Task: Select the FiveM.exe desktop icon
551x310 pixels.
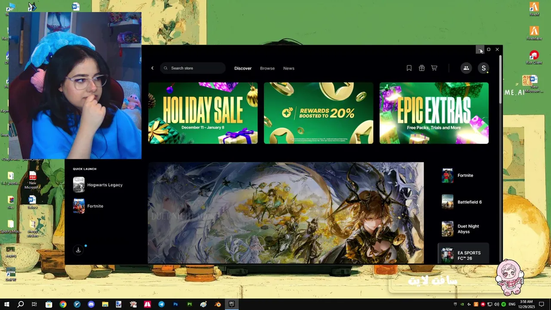Action: pos(534,33)
